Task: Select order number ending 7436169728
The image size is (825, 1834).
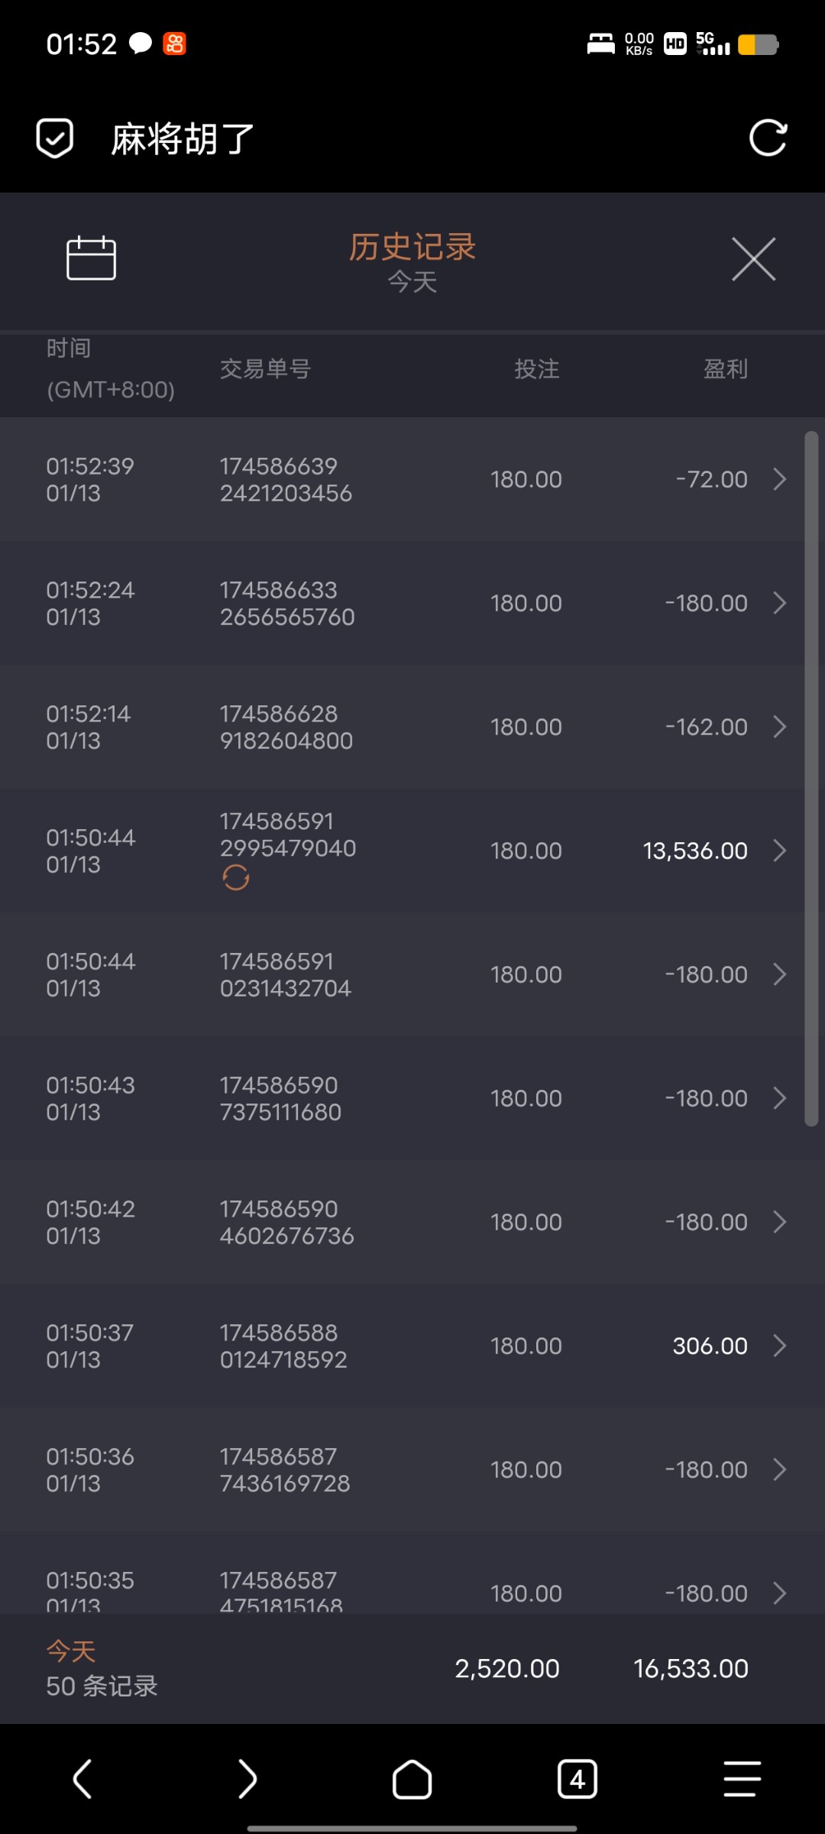Action: 285,1469
